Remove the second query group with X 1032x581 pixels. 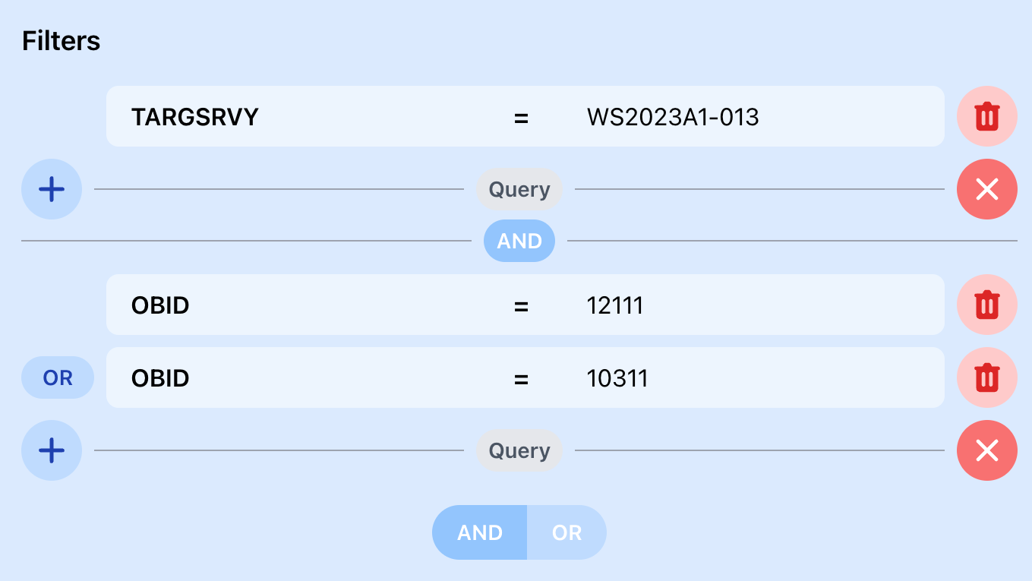tap(986, 450)
